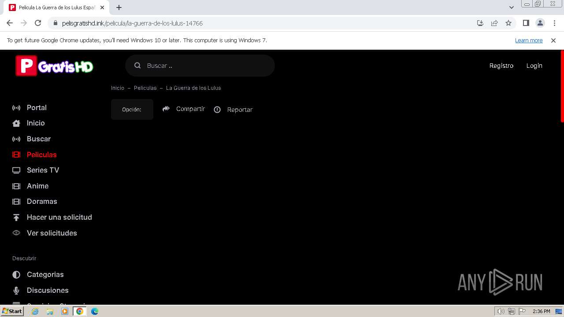Focus the Buscar search field
564x317 pixels.
coord(200,66)
